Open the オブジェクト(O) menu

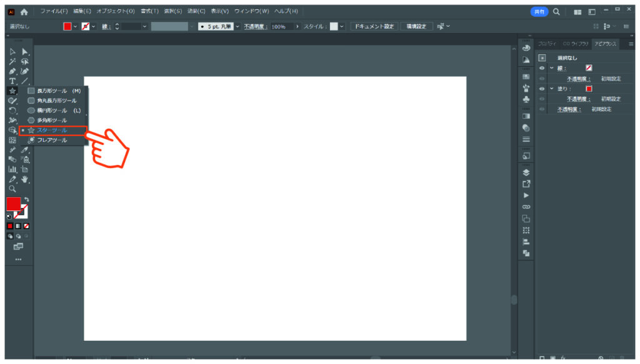click(x=116, y=11)
